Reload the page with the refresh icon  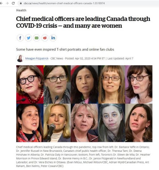[13, 3]
